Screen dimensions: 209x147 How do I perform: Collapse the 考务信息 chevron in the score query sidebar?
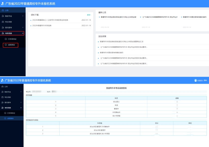pyautogui.click(x=21, y=108)
